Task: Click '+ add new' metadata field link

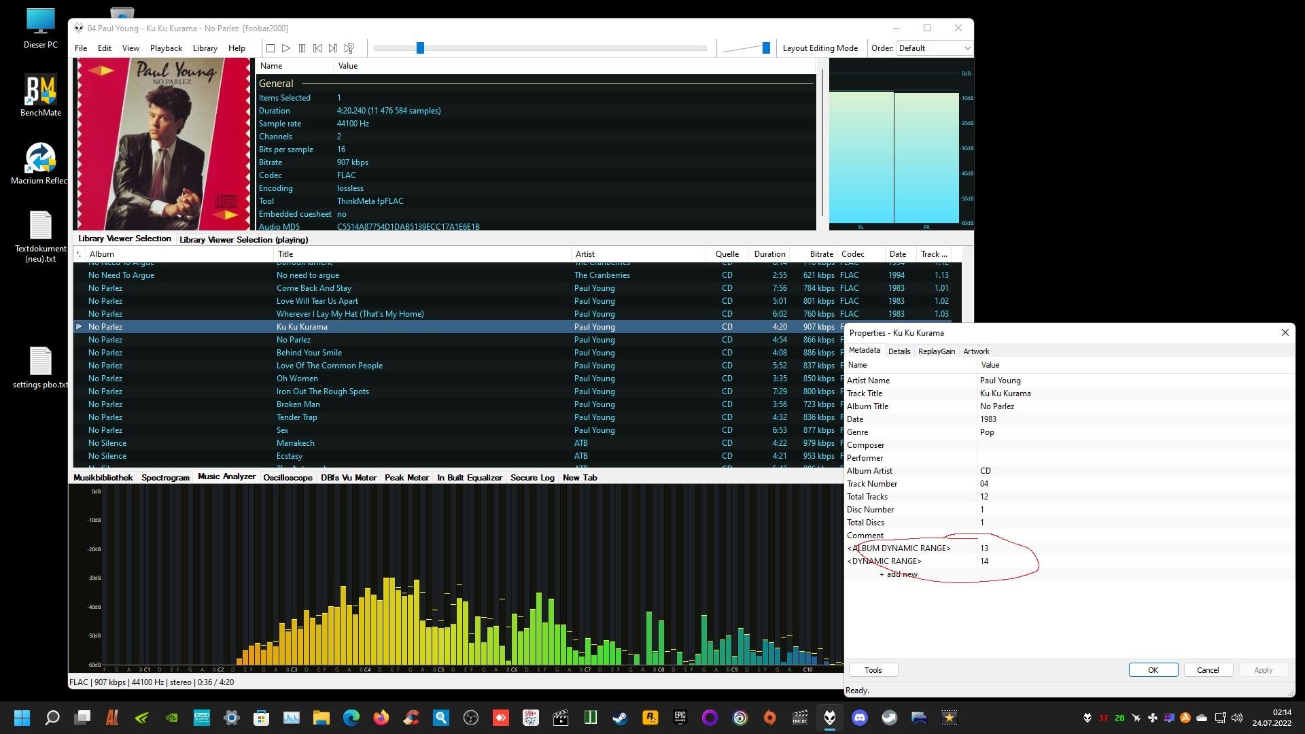Action: pos(898,574)
